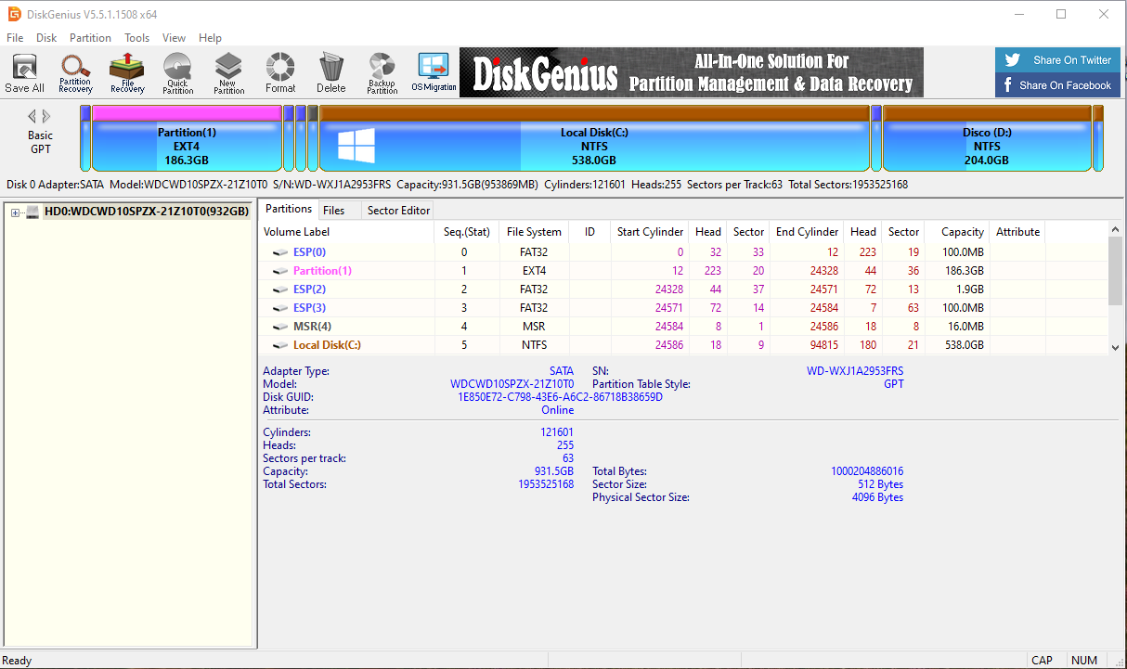
Task: Click the Save All toolbar icon
Action: pyautogui.click(x=24, y=73)
